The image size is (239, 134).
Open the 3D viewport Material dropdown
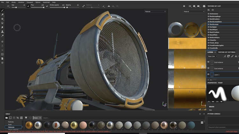[155, 11]
